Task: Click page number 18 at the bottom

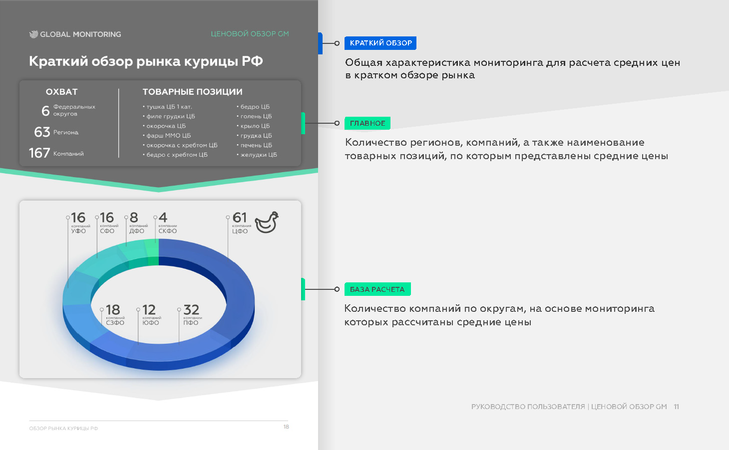Action: [x=286, y=427]
